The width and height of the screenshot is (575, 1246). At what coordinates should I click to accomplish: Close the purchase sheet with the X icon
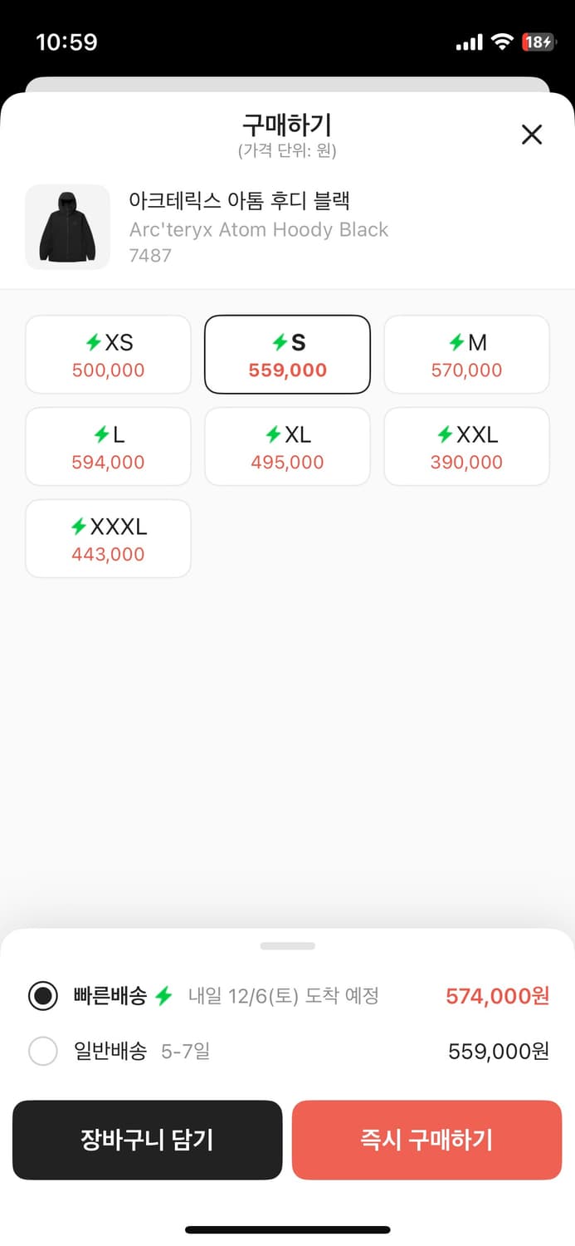(531, 135)
